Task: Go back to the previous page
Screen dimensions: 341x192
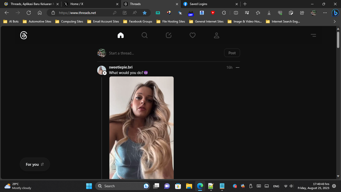Action: (7, 13)
